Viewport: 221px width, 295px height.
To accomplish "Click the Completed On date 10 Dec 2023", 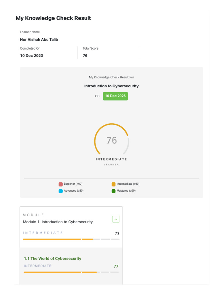I will point(32,56).
